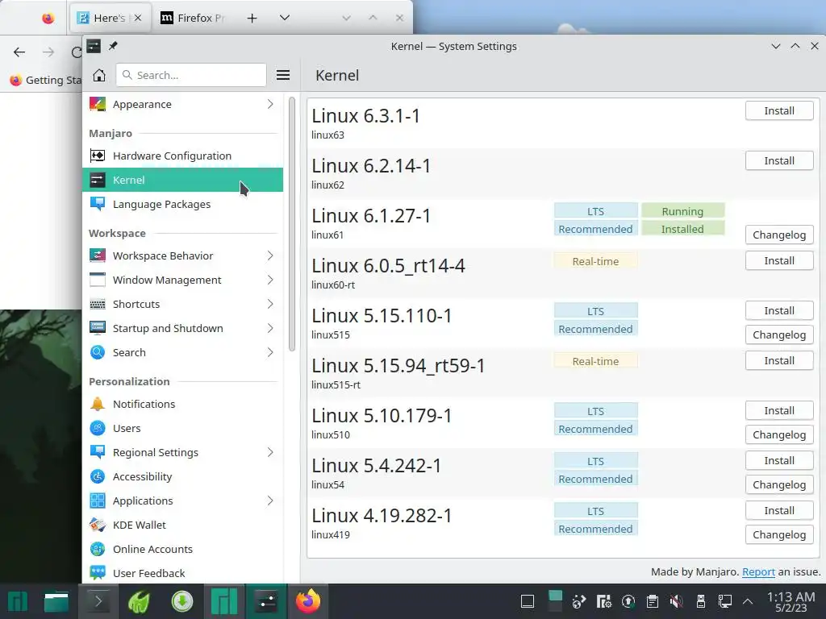826x619 pixels.
Task: Click the show desktop tray icon
Action: coord(528,601)
